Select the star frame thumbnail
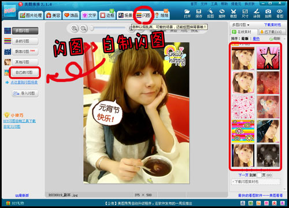The image size is (289, 208). pos(268,58)
